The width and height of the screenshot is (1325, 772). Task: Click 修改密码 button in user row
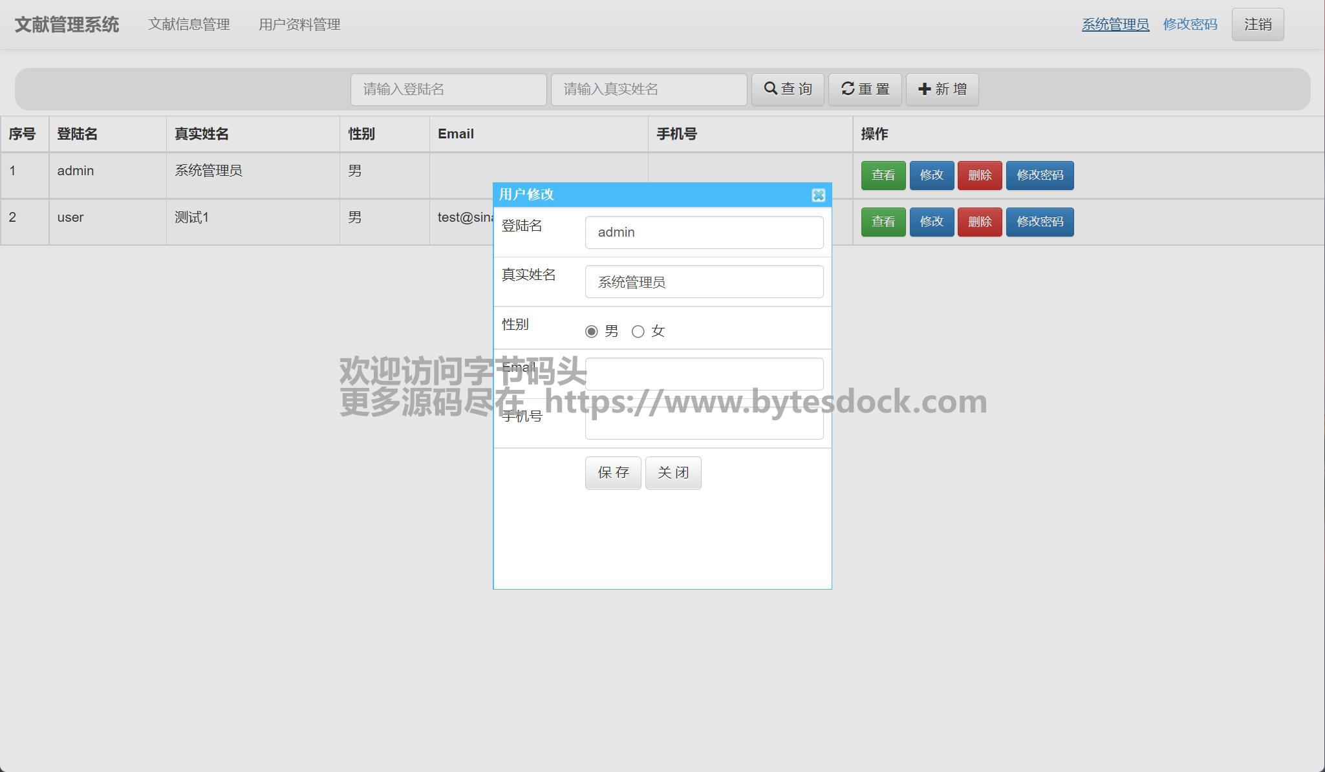tap(1039, 222)
